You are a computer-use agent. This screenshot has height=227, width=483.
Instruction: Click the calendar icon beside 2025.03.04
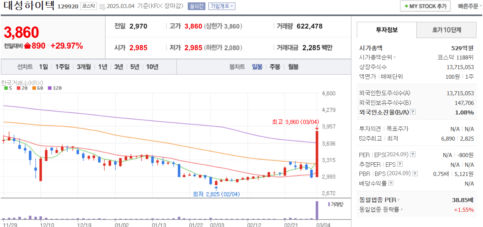(x=102, y=6)
